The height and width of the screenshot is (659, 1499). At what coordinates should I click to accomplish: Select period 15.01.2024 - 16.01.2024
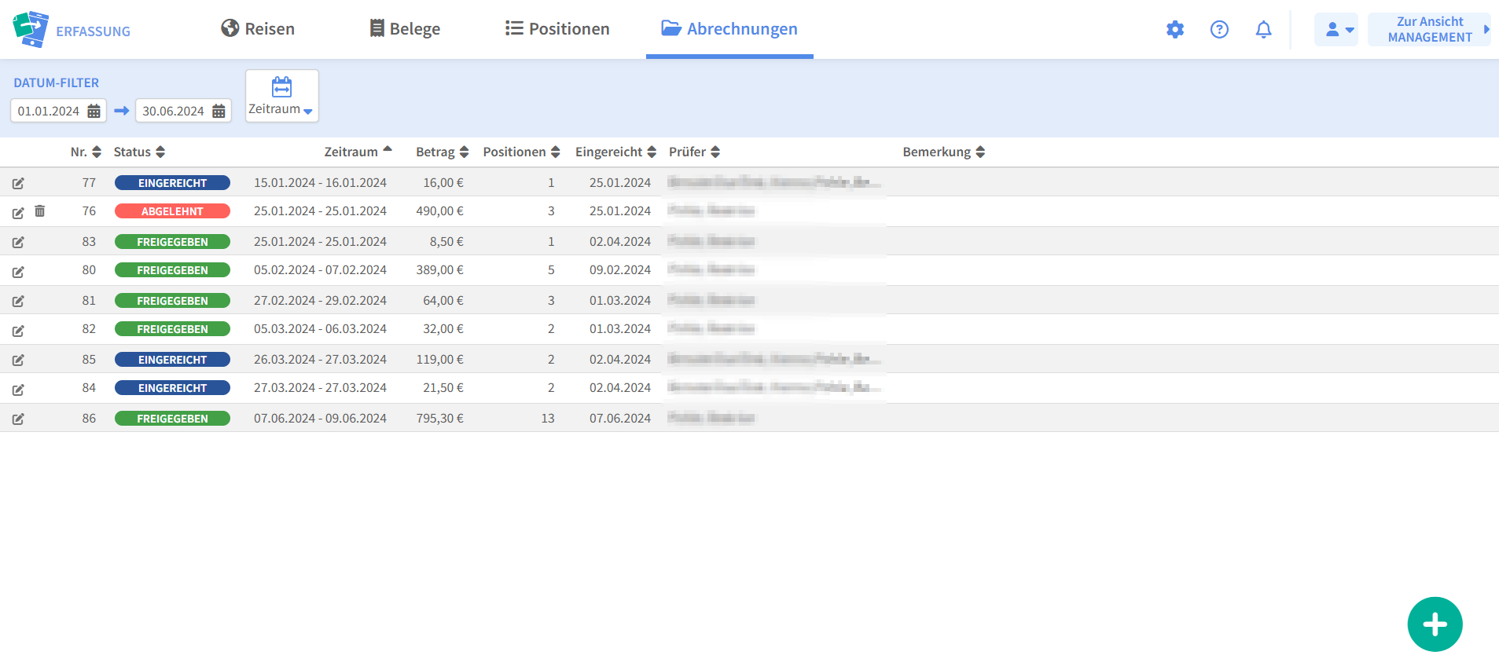320,183
